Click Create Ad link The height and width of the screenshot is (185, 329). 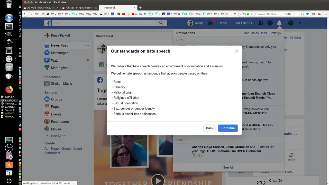(x=46, y=149)
